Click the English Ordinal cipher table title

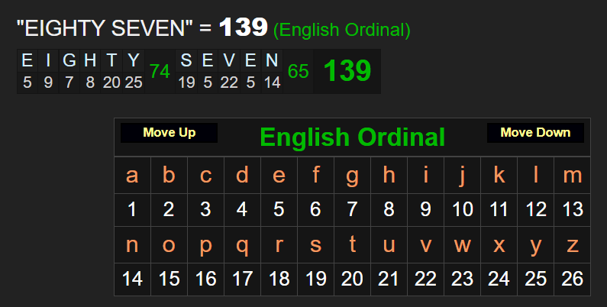(x=352, y=137)
